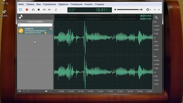
Task: Open the Вид menu
Action: click(x=39, y=4)
